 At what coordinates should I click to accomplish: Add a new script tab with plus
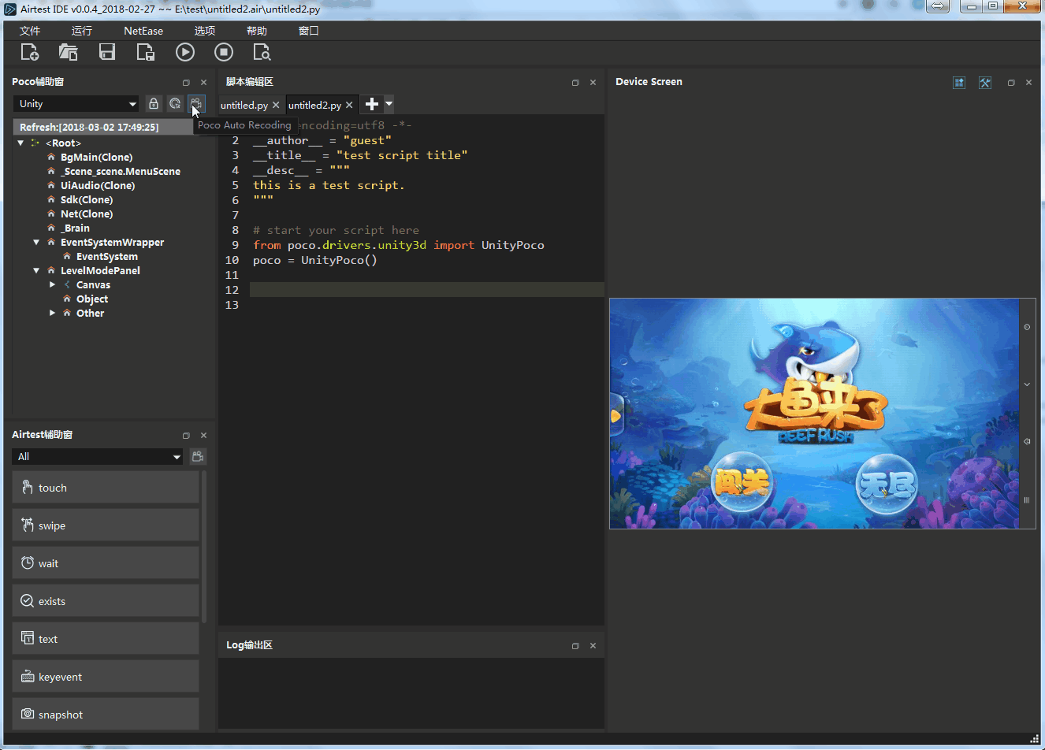pos(372,104)
